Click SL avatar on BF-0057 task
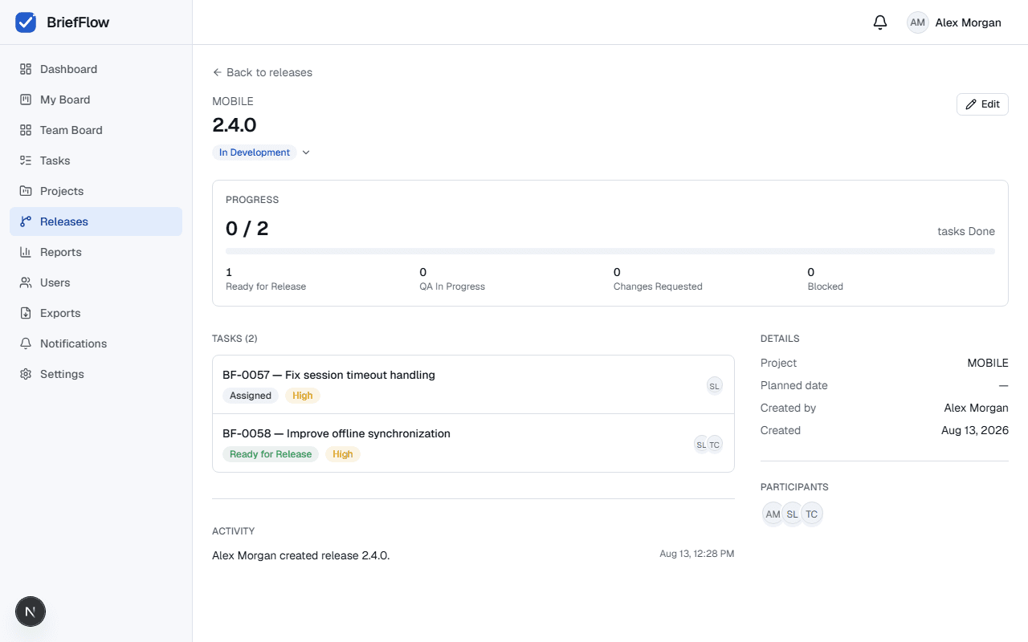 pyautogui.click(x=715, y=386)
